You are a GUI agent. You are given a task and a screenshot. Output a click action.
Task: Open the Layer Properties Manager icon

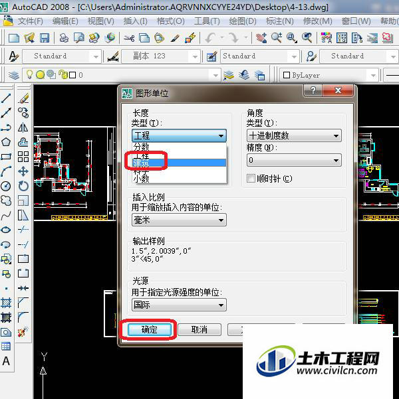13,75
